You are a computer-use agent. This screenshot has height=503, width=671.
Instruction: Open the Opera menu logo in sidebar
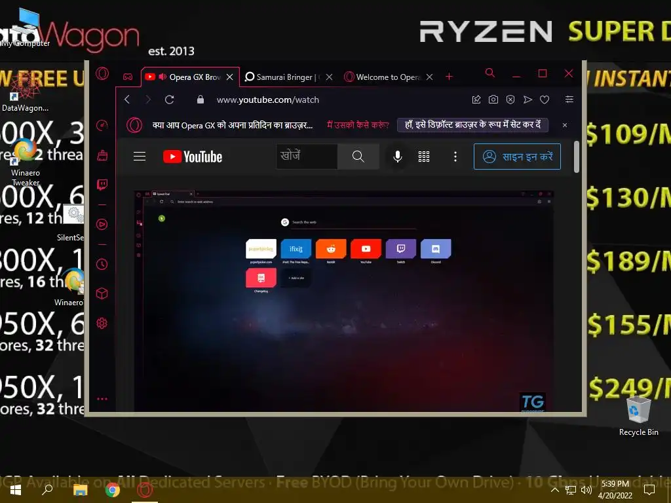102,74
